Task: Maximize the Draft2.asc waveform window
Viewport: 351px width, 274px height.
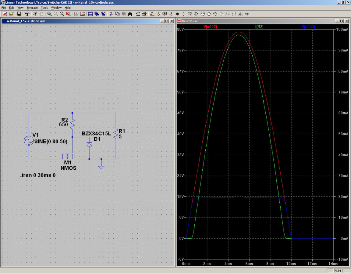Action: [342, 21]
